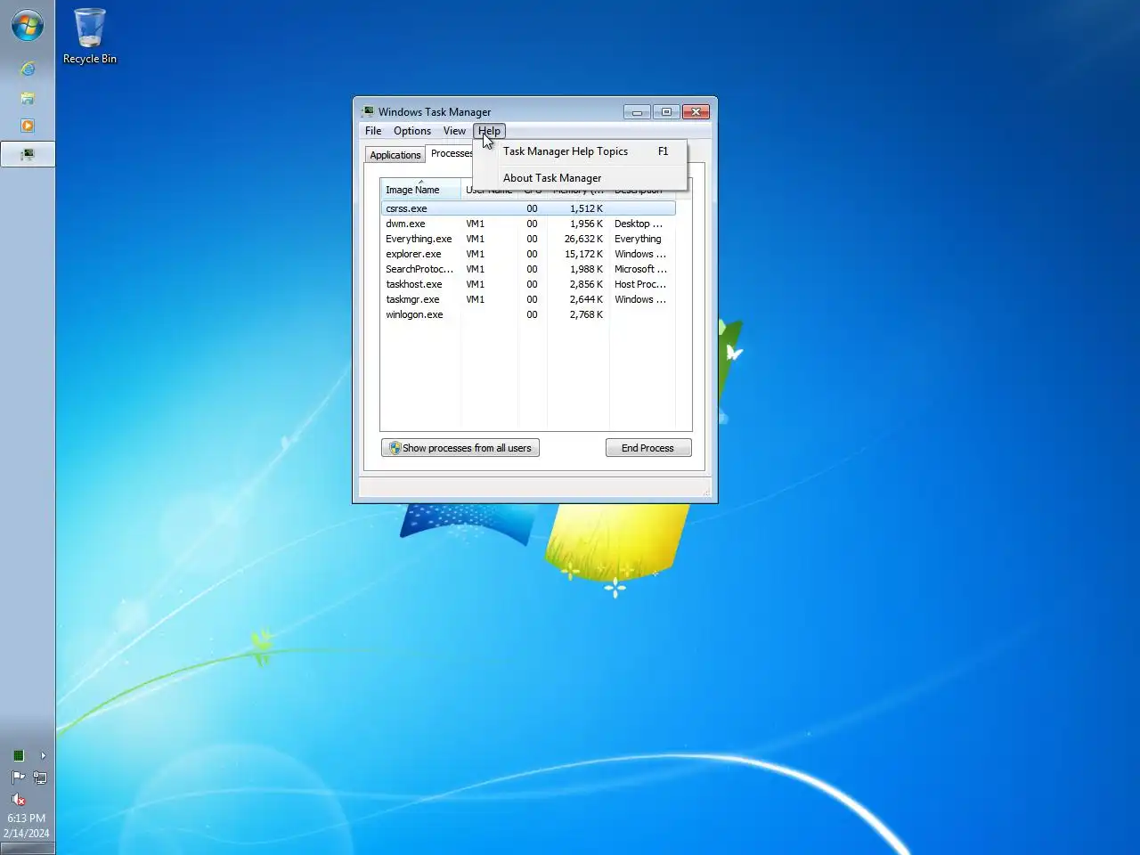Screen dimensions: 1140x855
Task: Switch to the Applications tab
Action: (395, 155)
